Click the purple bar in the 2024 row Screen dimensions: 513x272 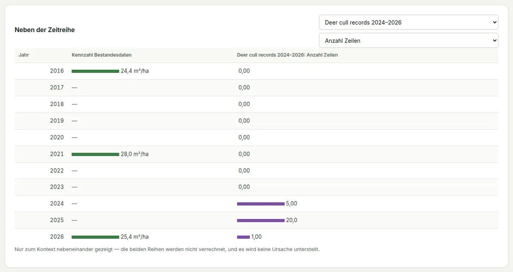pyautogui.click(x=261, y=204)
